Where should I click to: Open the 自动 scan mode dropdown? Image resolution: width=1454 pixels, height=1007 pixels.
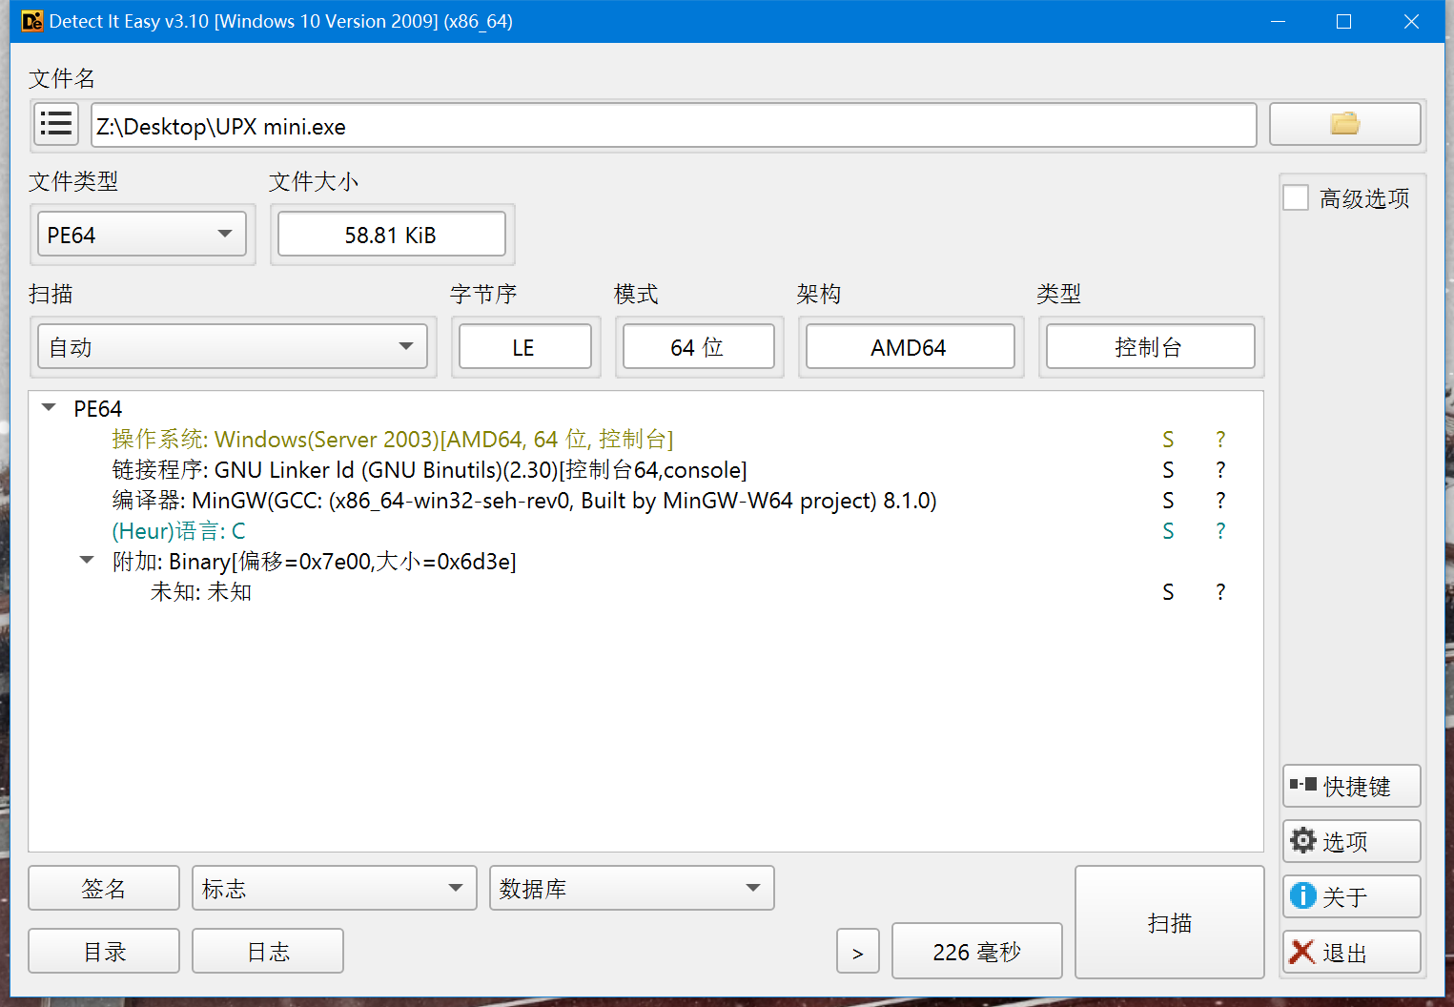pyautogui.click(x=233, y=346)
